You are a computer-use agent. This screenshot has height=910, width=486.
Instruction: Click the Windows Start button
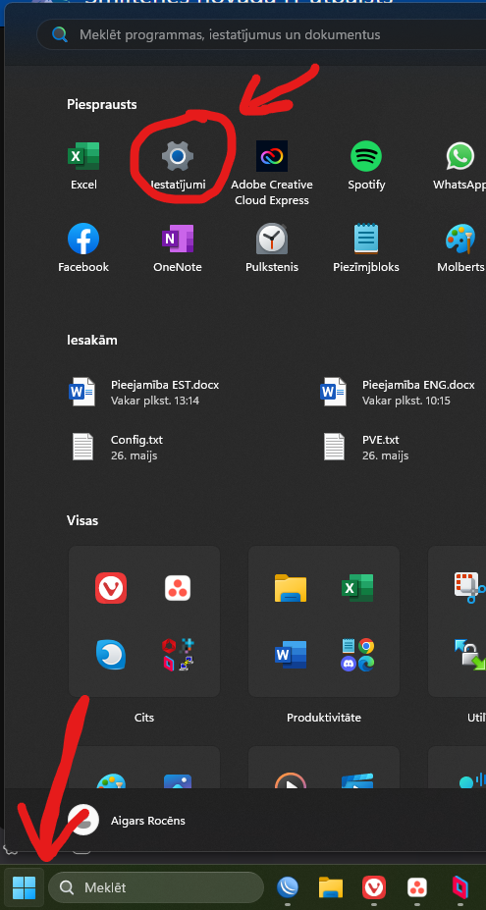24,887
